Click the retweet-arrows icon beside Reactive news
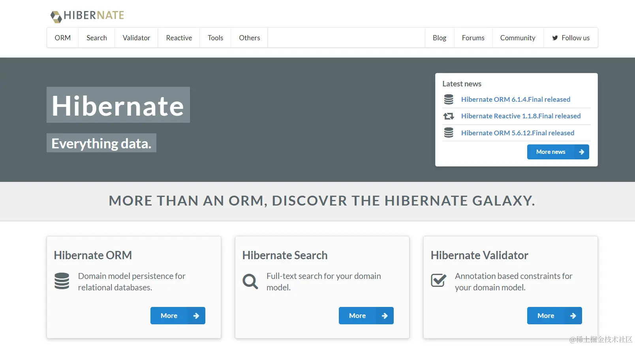635x346 pixels. click(449, 116)
